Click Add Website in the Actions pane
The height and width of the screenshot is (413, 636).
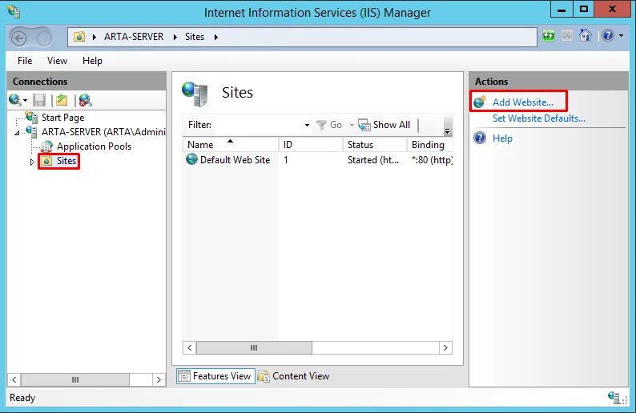[523, 102]
